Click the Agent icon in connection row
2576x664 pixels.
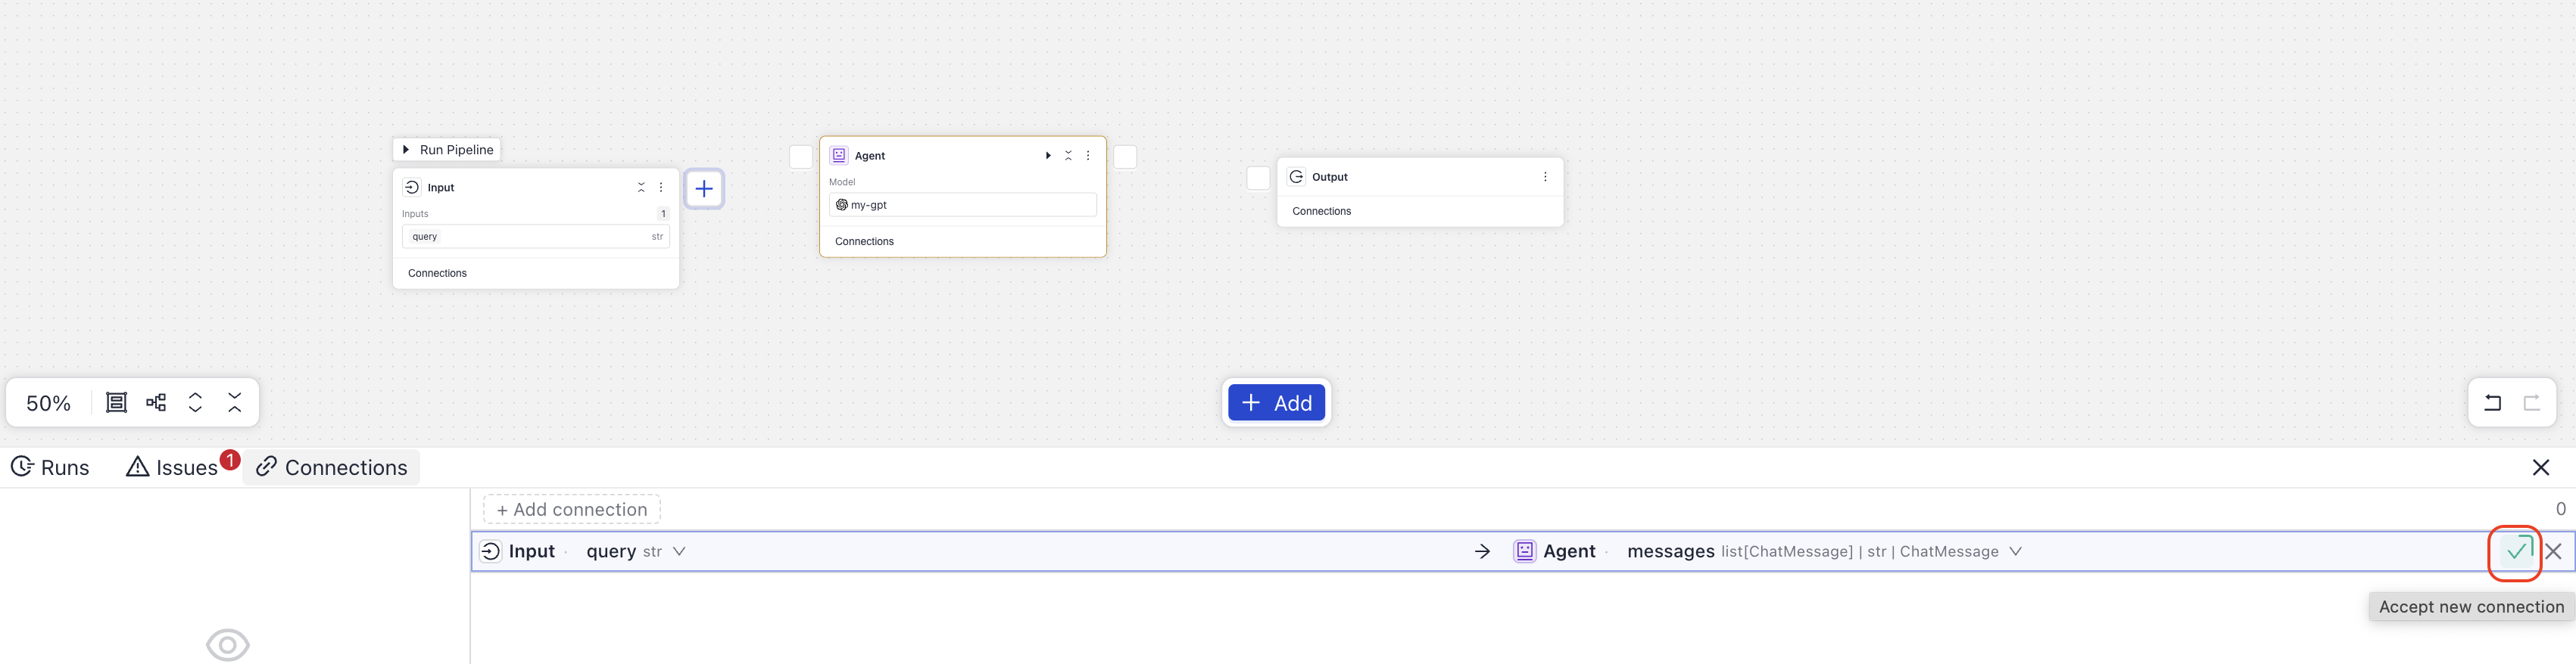point(1524,551)
